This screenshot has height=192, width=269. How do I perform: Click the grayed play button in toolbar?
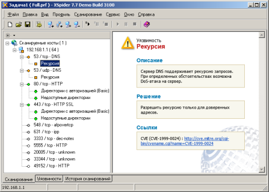click(x=118, y=24)
